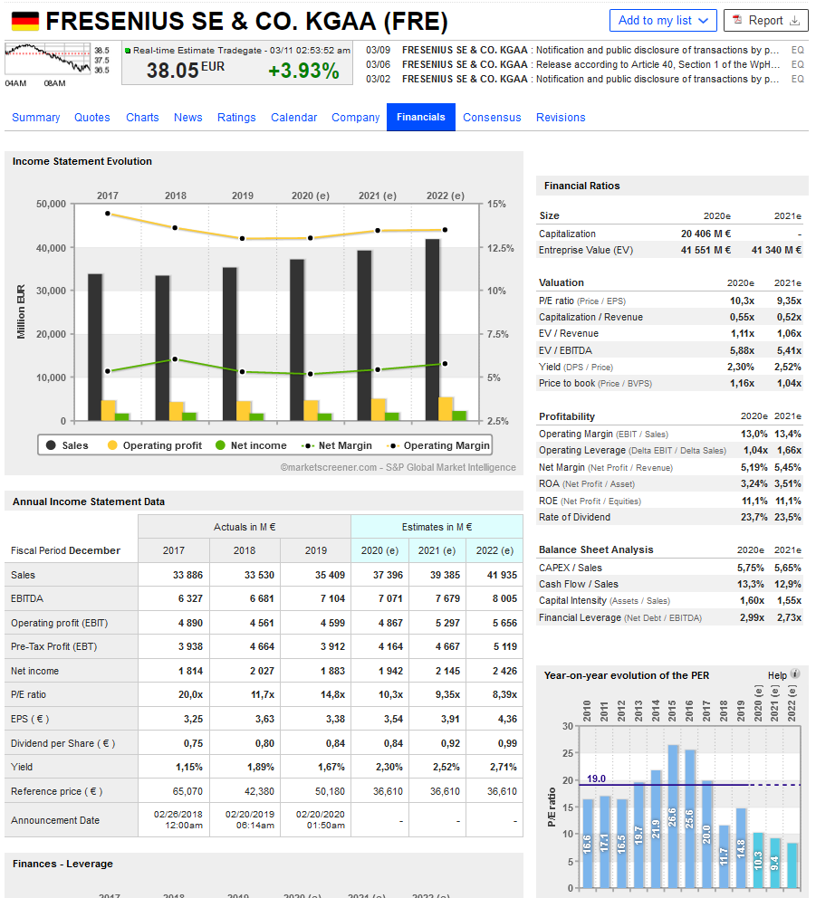This screenshot has width=816, height=898.
Task: Open the Ratings tab
Action: pos(236,117)
